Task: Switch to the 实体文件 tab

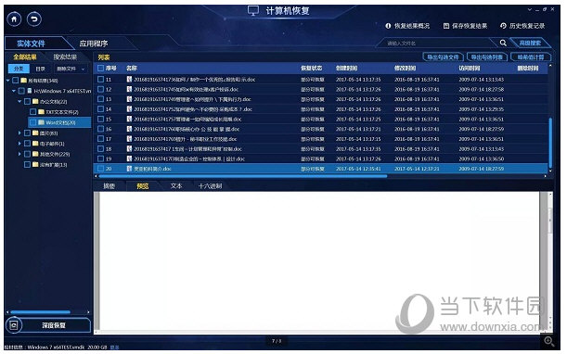Action: tap(32, 44)
